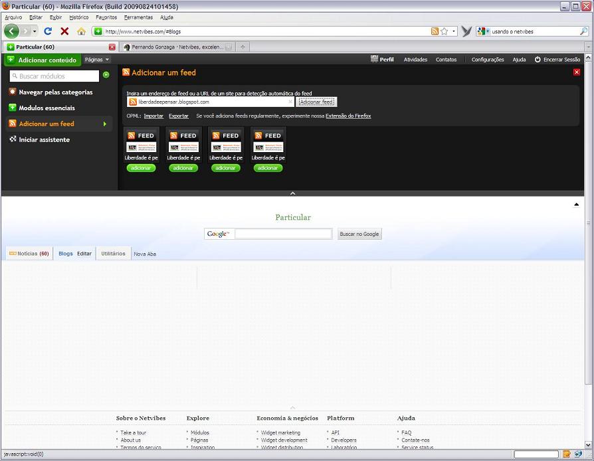The width and height of the screenshot is (594, 461).
Task: Click the RSS feed icon in address bar
Action: click(x=435, y=31)
